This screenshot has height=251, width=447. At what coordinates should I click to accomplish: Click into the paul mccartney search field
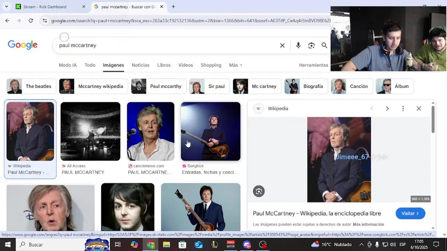[x=167, y=45]
